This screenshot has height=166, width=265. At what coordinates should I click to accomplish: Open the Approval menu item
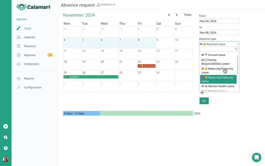coord(30,55)
